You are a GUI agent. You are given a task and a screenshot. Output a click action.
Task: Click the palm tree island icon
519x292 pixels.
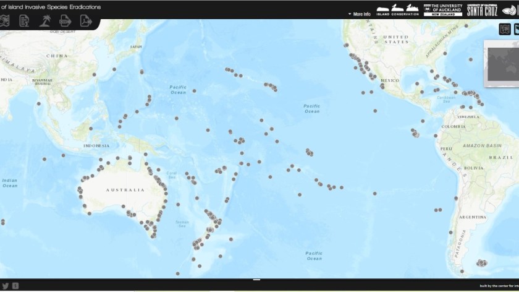pyautogui.click(x=44, y=21)
